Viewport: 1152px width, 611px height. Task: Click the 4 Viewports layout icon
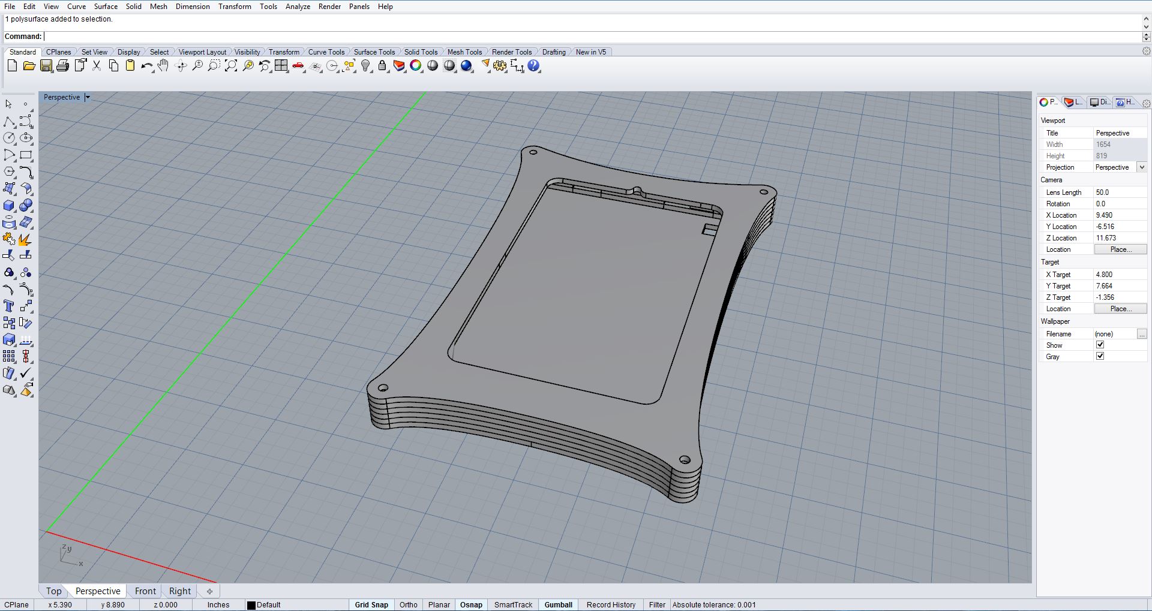pos(281,66)
